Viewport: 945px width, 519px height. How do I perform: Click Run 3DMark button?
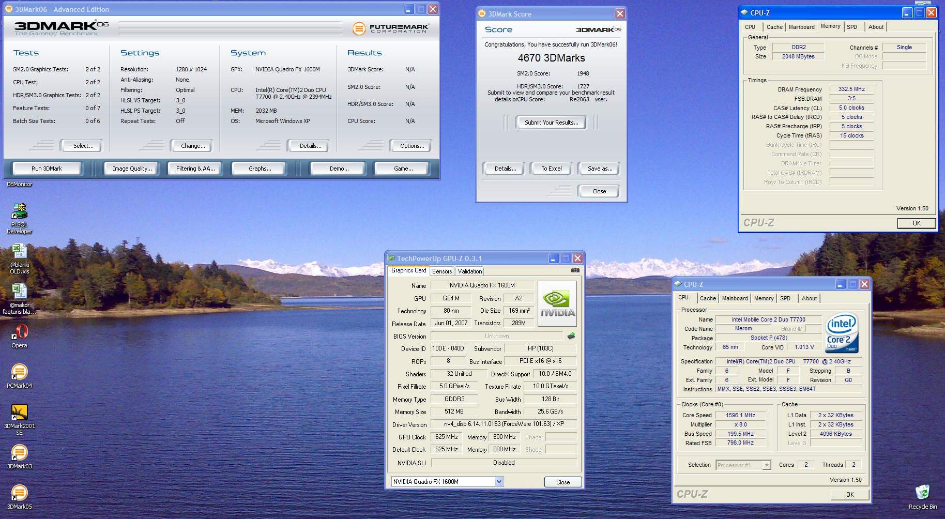click(x=47, y=169)
